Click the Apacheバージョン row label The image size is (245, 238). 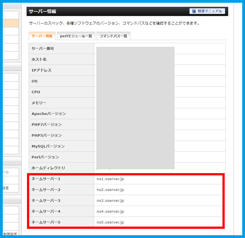tap(49, 114)
